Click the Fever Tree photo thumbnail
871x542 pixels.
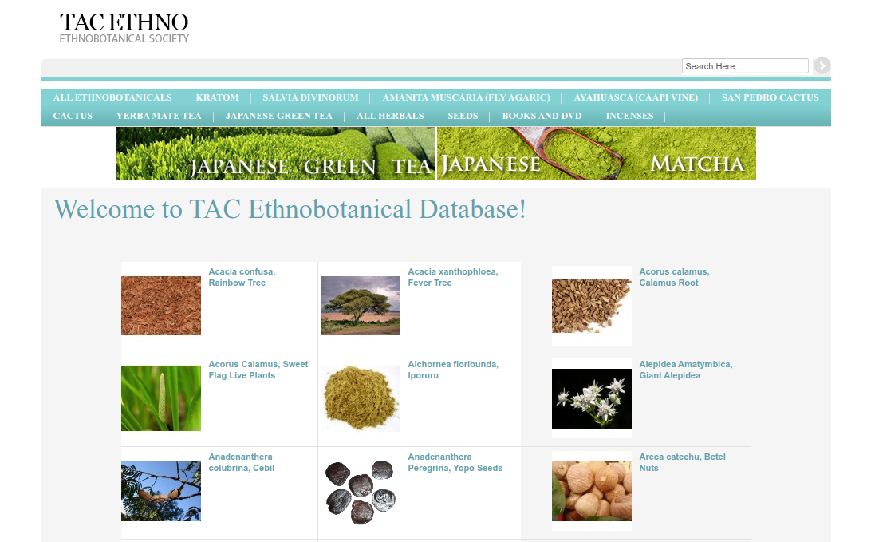[x=361, y=306]
